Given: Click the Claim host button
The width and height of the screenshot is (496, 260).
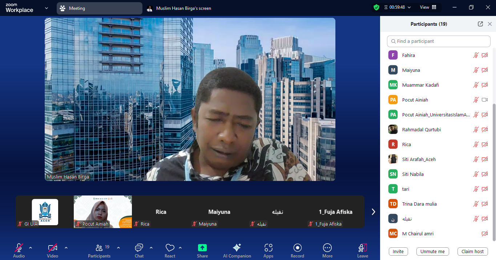Looking at the screenshot, I should [x=473, y=252].
